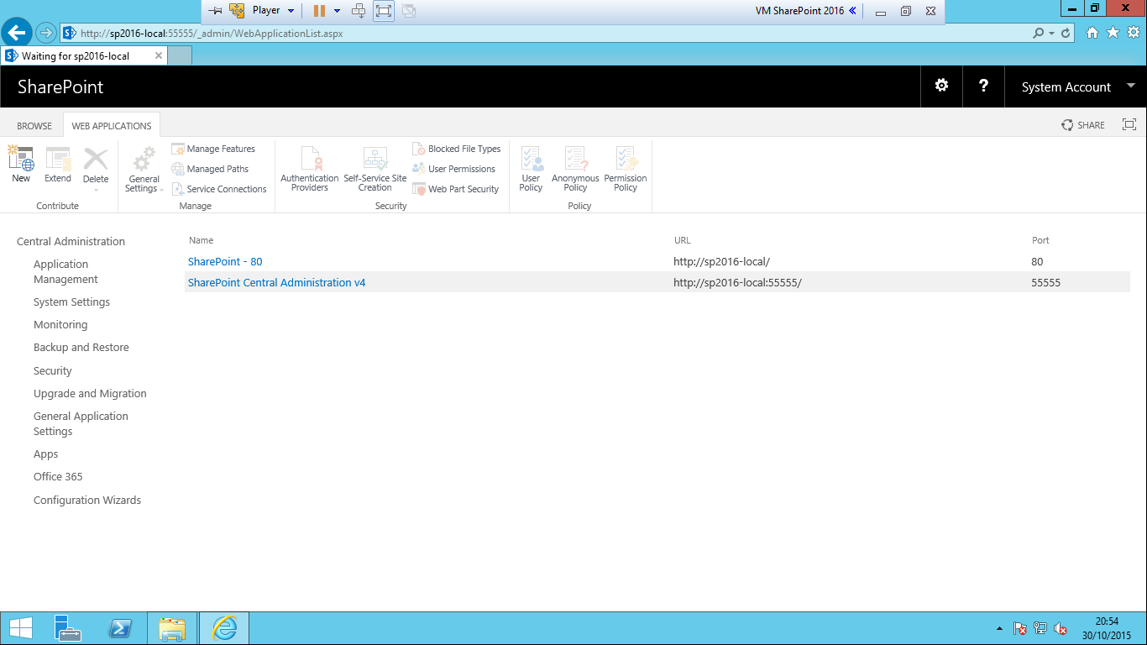Open Upgrade and Migration navigation link
The height and width of the screenshot is (645, 1147).
point(90,393)
